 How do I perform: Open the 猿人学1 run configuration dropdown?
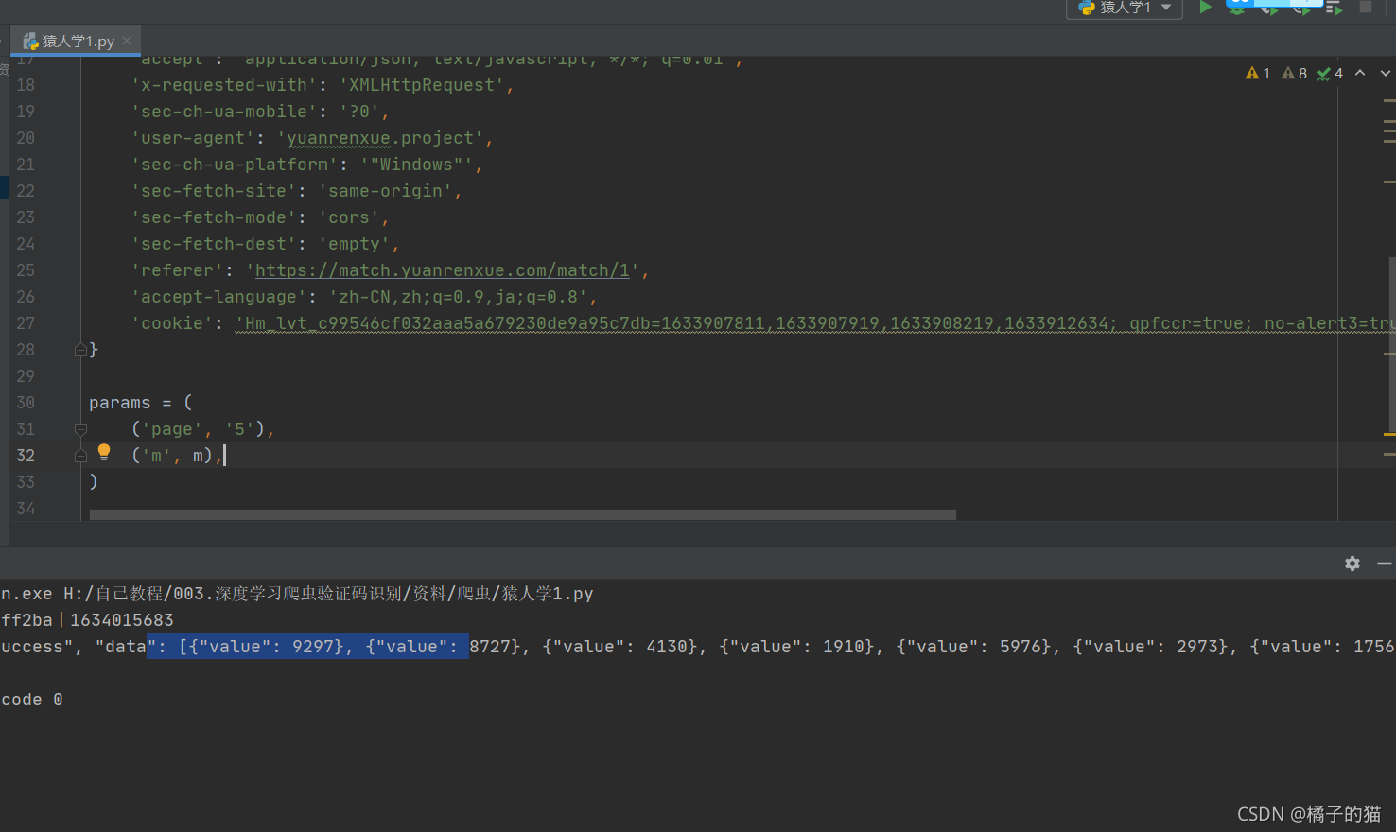pyautogui.click(x=1125, y=8)
